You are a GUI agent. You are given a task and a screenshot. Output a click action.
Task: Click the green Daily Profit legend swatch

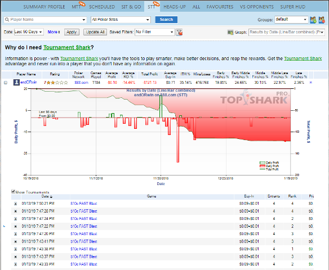pyautogui.click(x=263, y=163)
